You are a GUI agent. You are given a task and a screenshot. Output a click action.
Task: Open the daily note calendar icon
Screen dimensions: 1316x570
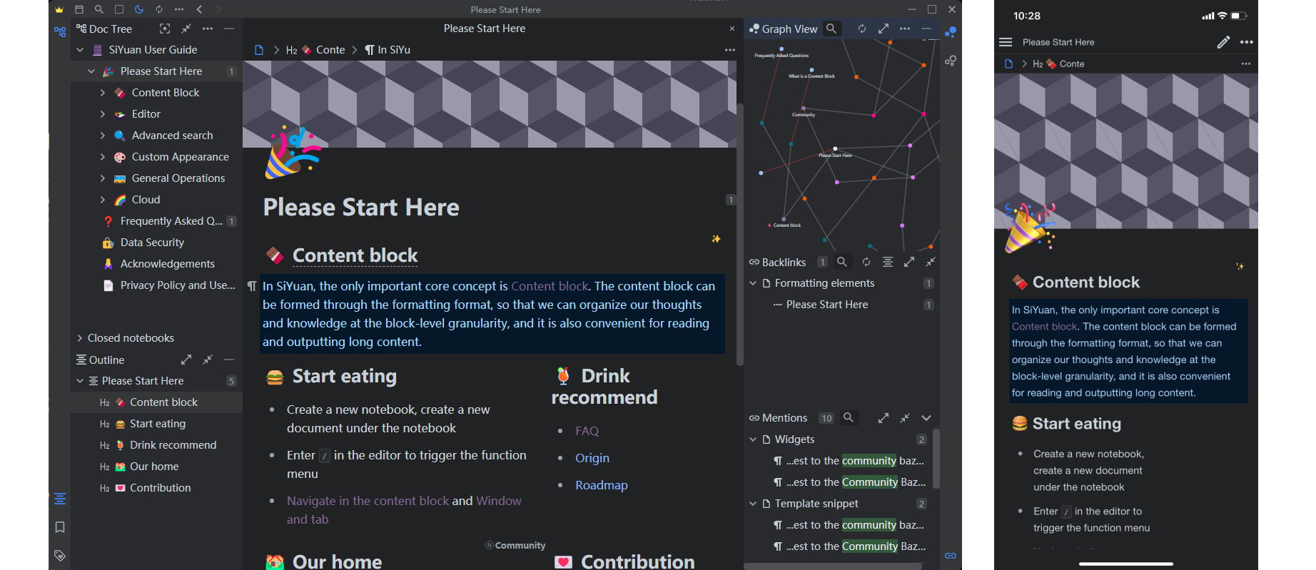pos(79,9)
